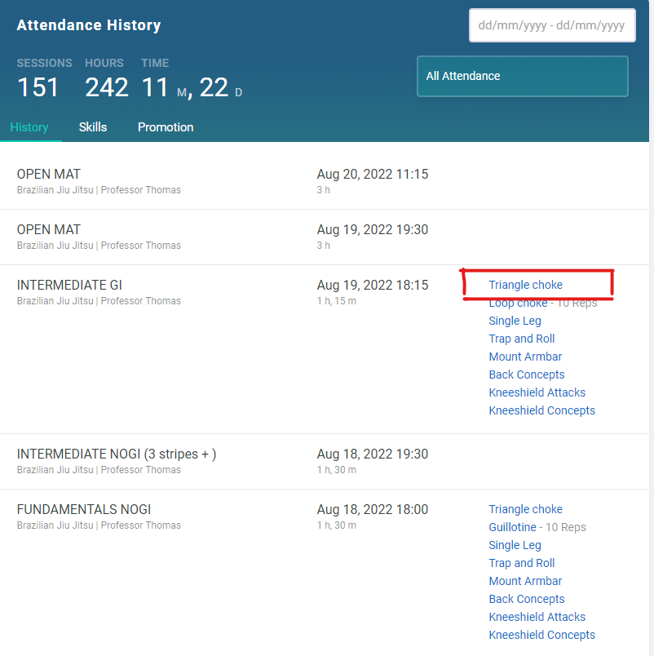Click the Aug 18, 2022 18:00 date
The height and width of the screenshot is (656, 654).
tap(373, 510)
